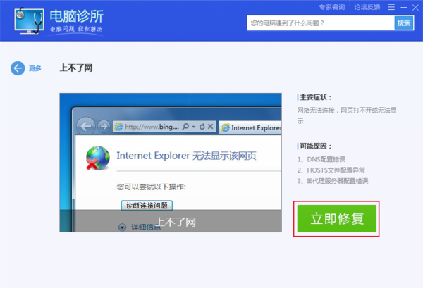Open the hamburger menu icon
Screen dimensions: 423x288
pyautogui.click(x=391, y=7)
